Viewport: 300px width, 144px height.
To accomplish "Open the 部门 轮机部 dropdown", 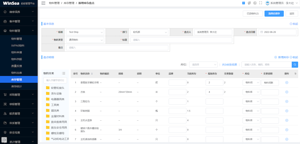I will [149, 32].
